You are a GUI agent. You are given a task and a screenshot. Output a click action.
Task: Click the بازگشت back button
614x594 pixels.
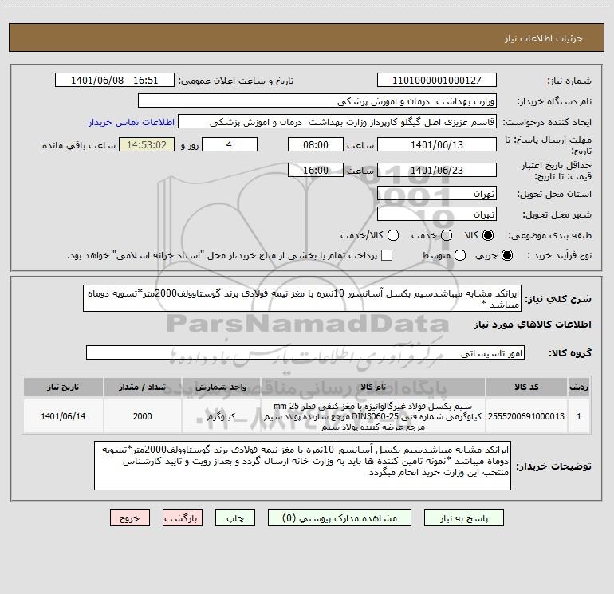pos(183,518)
